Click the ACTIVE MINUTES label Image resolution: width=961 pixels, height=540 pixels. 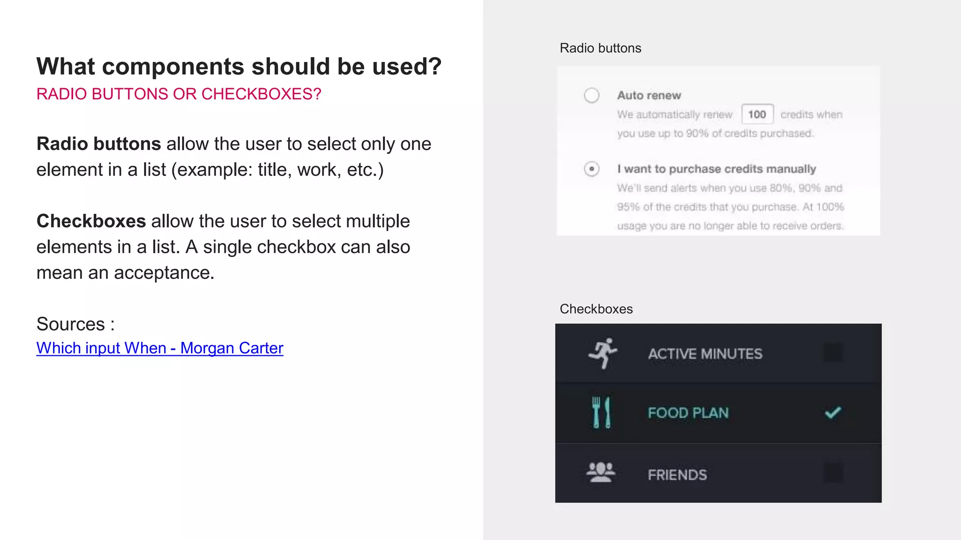[705, 354]
